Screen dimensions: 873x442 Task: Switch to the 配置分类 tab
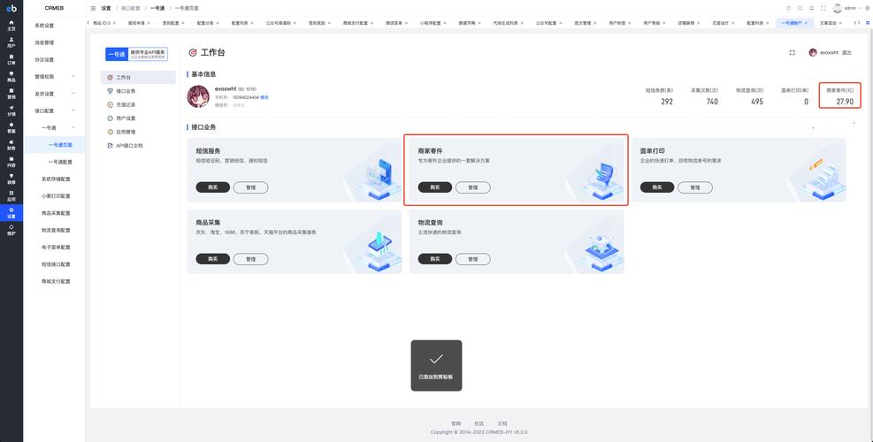click(x=206, y=23)
